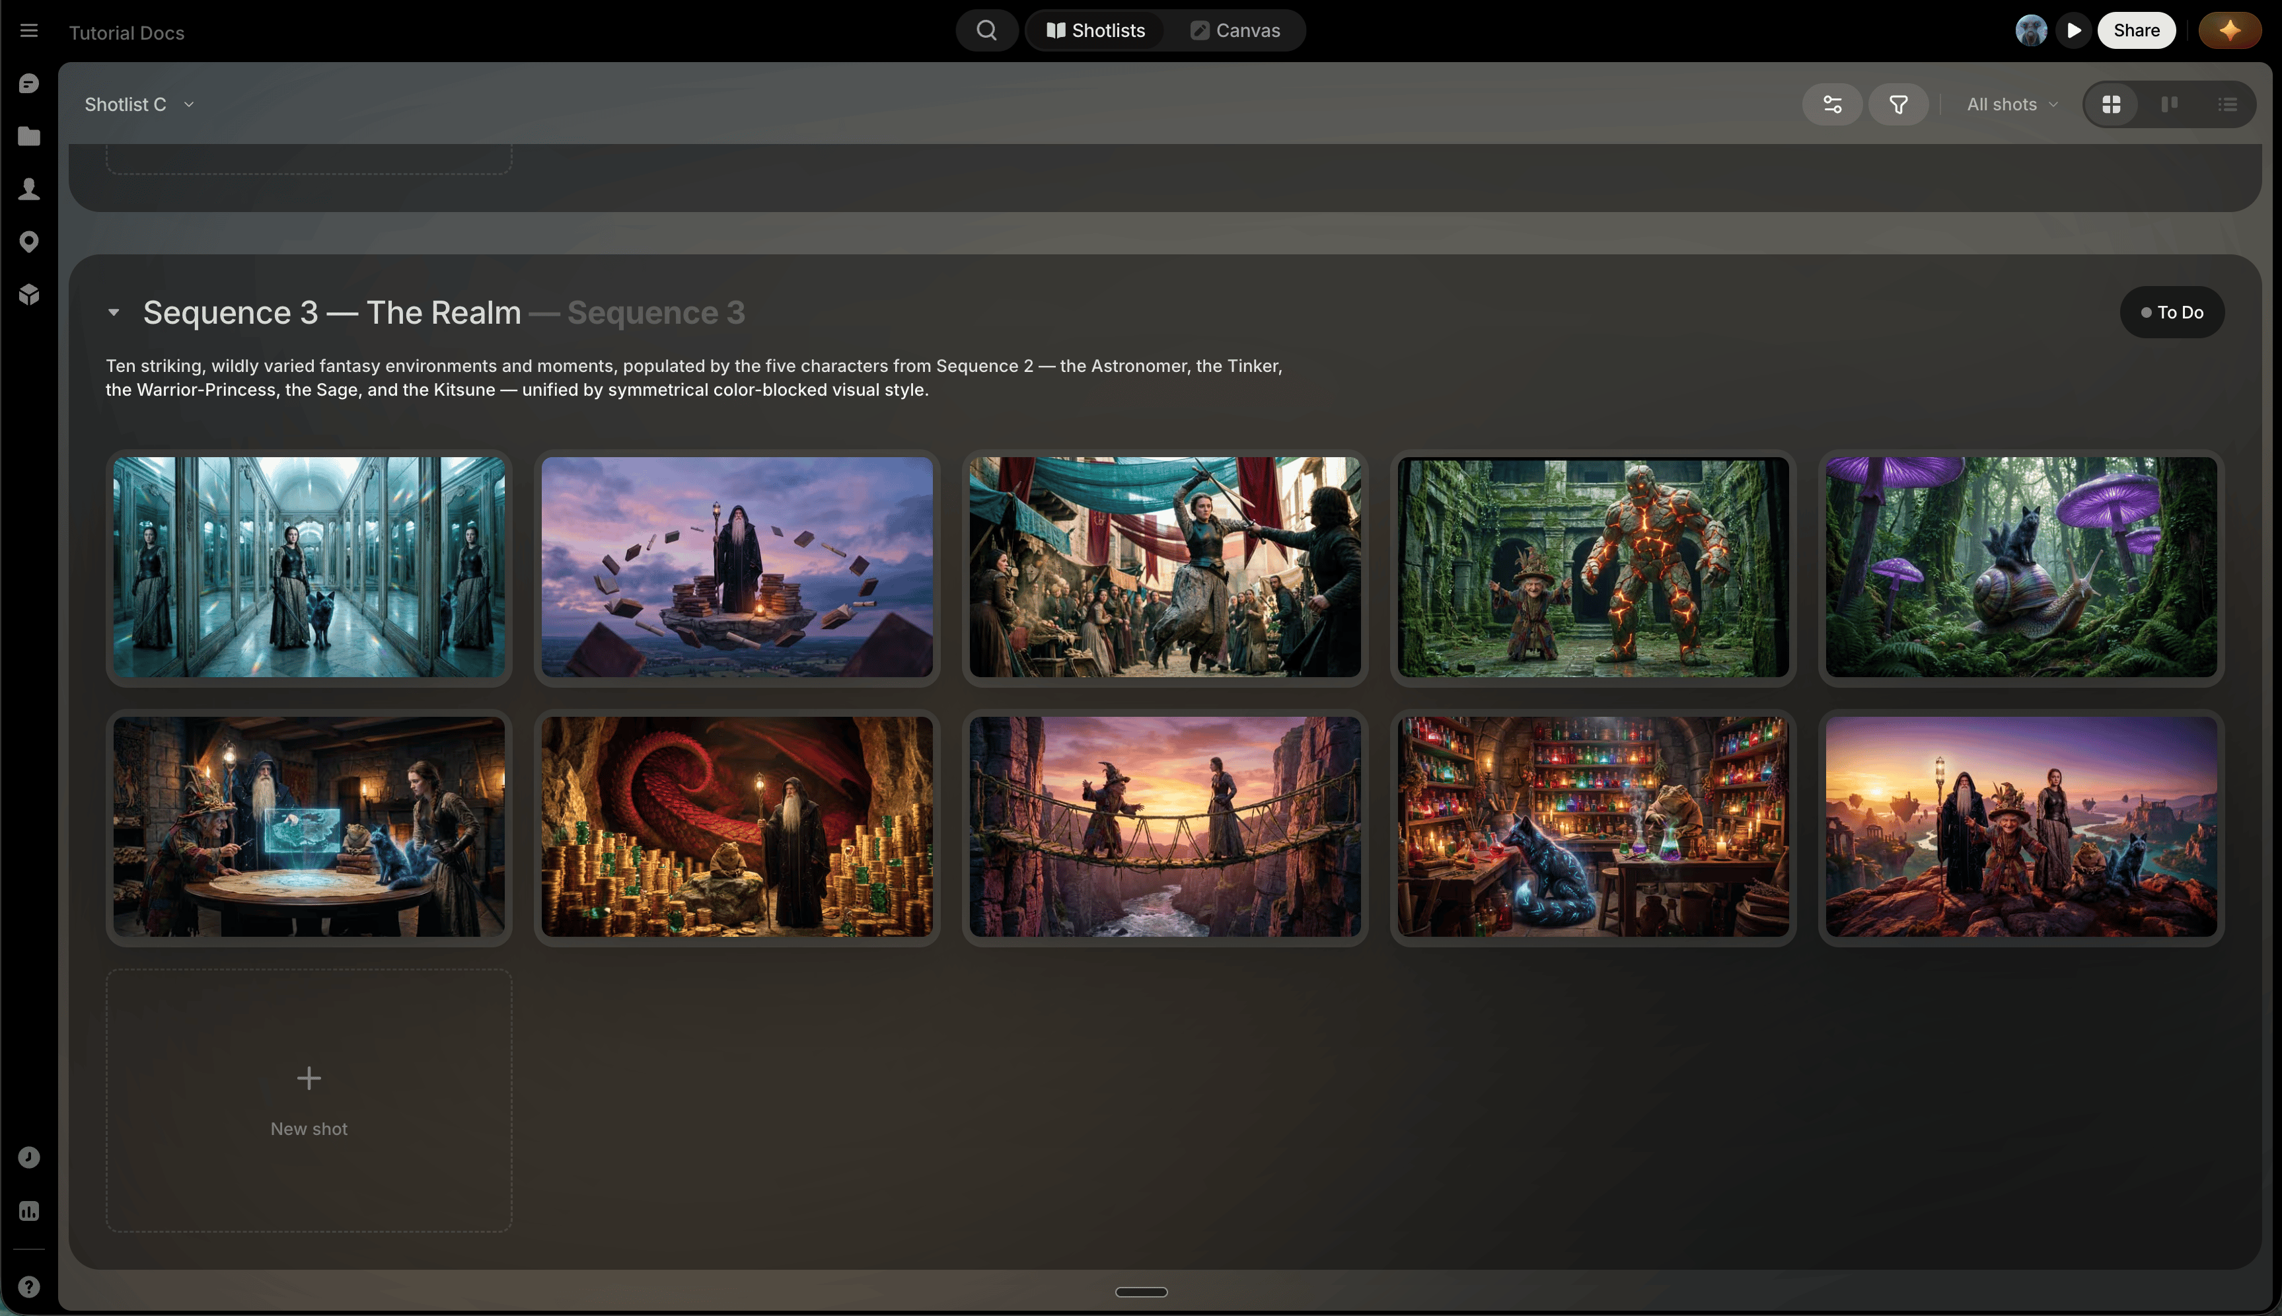Open the clock history sidebar icon
Image resolution: width=2282 pixels, height=1316 pixels.
[x=29, y=1158]
